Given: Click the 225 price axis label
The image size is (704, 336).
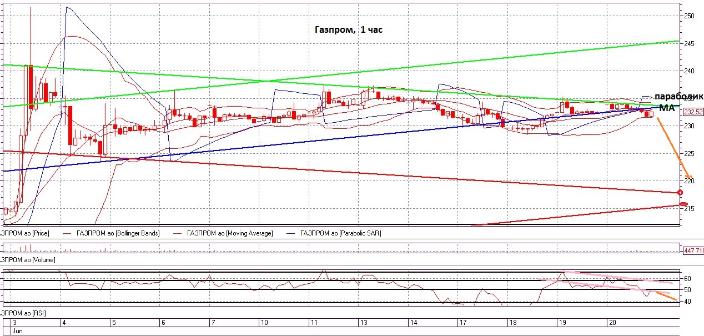Looking at the screenshot, I should tap(688, 153).
